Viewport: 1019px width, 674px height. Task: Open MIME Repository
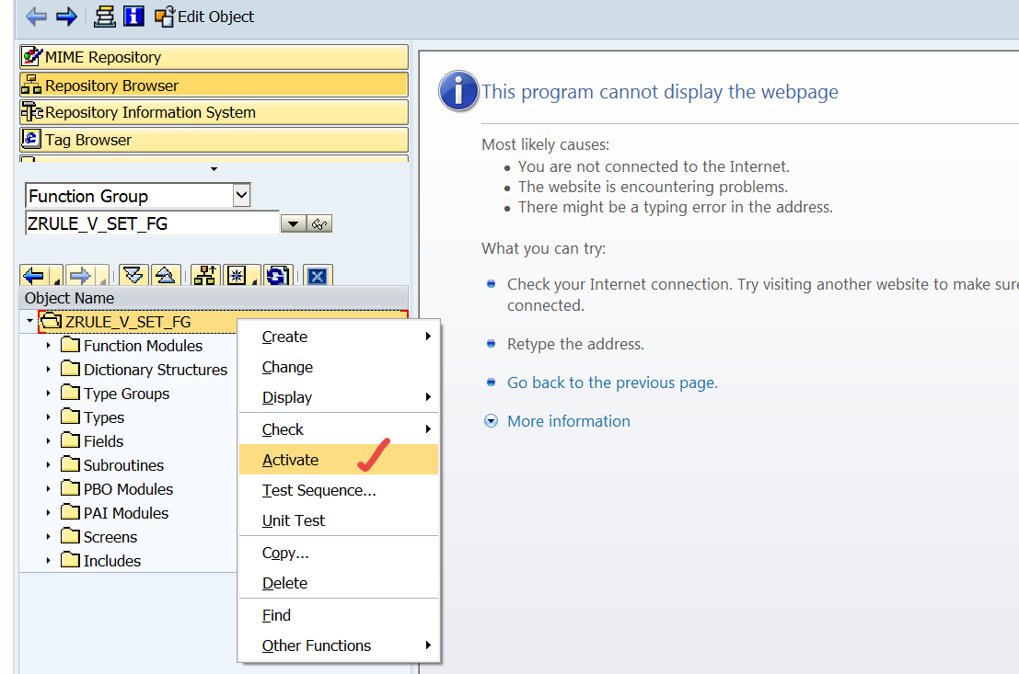click(x=214, y=57)
